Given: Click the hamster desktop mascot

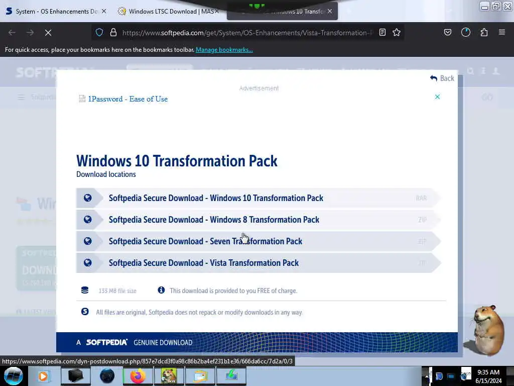Looking at the screenshot, I should click(487, 330).
